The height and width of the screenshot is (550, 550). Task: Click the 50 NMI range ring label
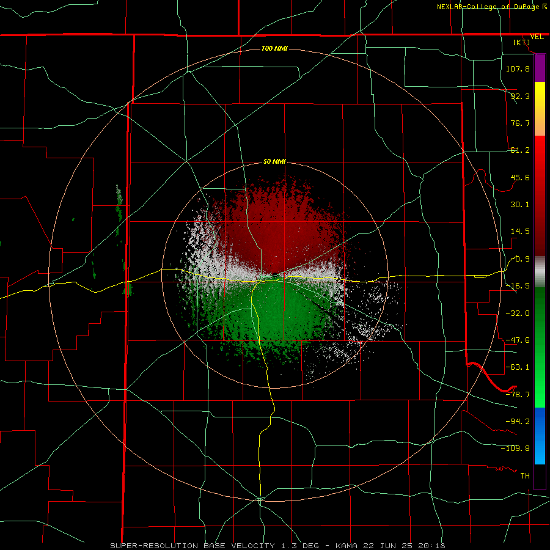coord(274,162)
